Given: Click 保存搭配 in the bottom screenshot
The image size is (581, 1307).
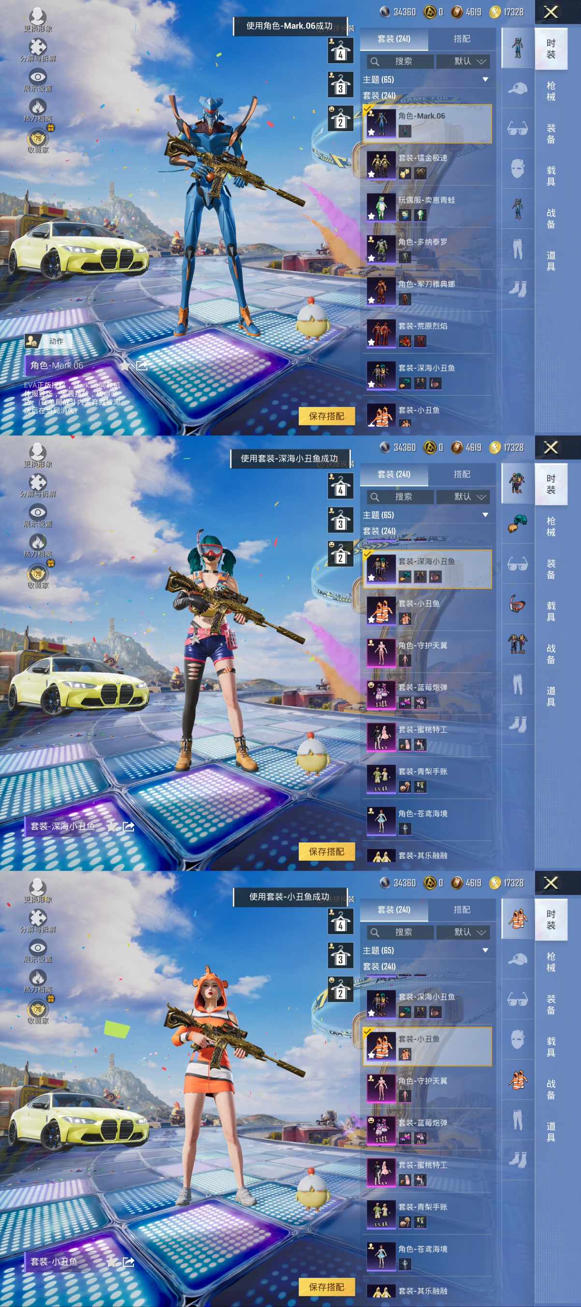Looking at the screenshot, I should tap(326, 1287).
